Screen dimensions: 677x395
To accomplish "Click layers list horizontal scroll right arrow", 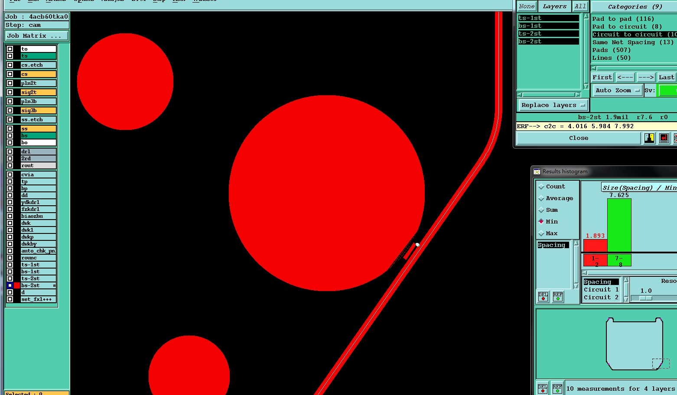I will coord(577,94).
